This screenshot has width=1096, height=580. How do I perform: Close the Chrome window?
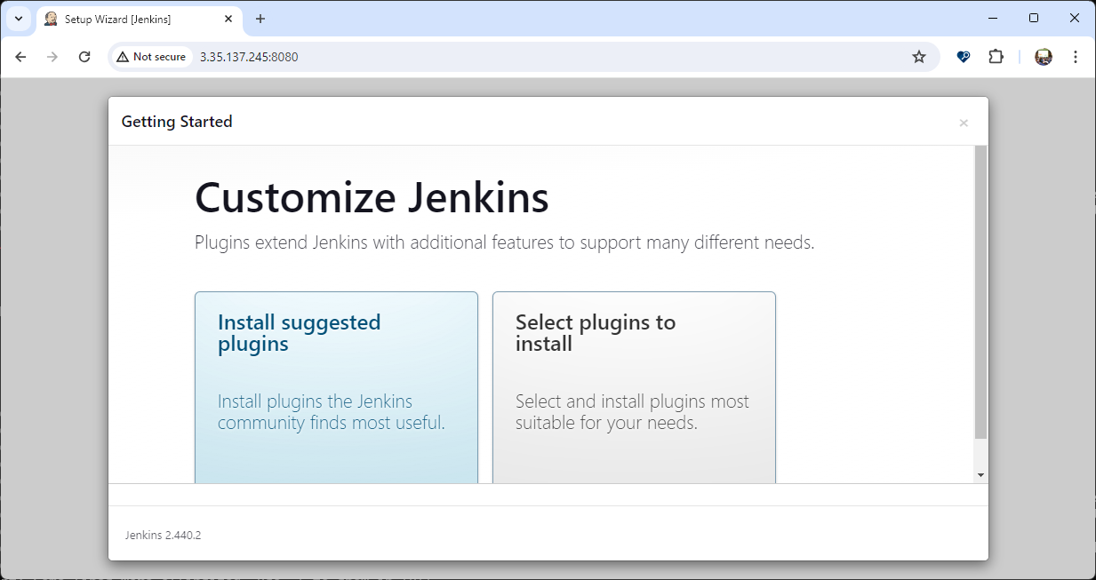coord(1074,18)
